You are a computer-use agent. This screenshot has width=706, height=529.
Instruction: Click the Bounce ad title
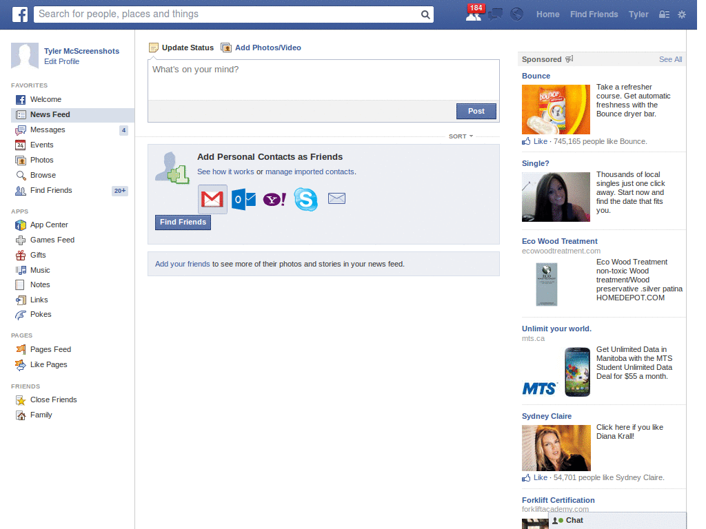[x=536, y=76]
